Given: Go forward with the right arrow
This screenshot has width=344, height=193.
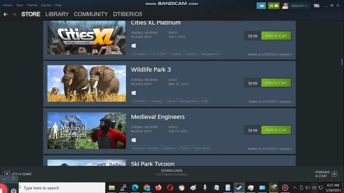Looking at the screenshot, I should tap(14, 14).
